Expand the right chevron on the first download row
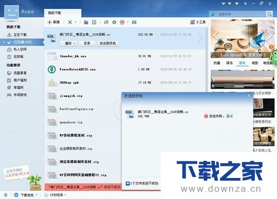 (200, 38)
